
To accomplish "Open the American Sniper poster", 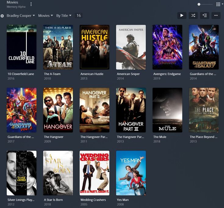I will click(131, 47).
